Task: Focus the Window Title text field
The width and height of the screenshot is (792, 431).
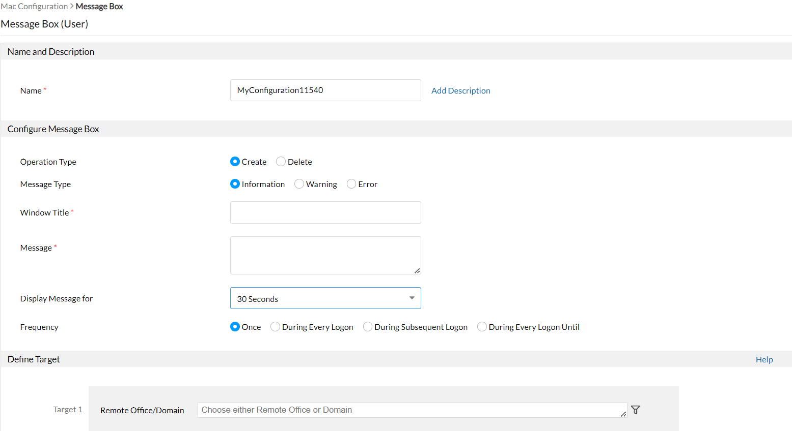Action: pyautogui.click(x=325, y=212)
